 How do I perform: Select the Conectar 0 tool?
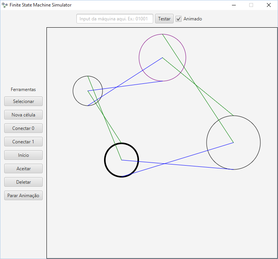23,128
